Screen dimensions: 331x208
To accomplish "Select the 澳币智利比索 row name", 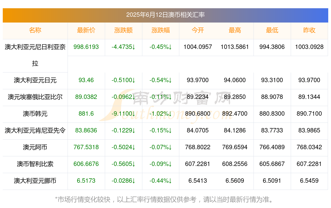I will [x=35, y=164].
